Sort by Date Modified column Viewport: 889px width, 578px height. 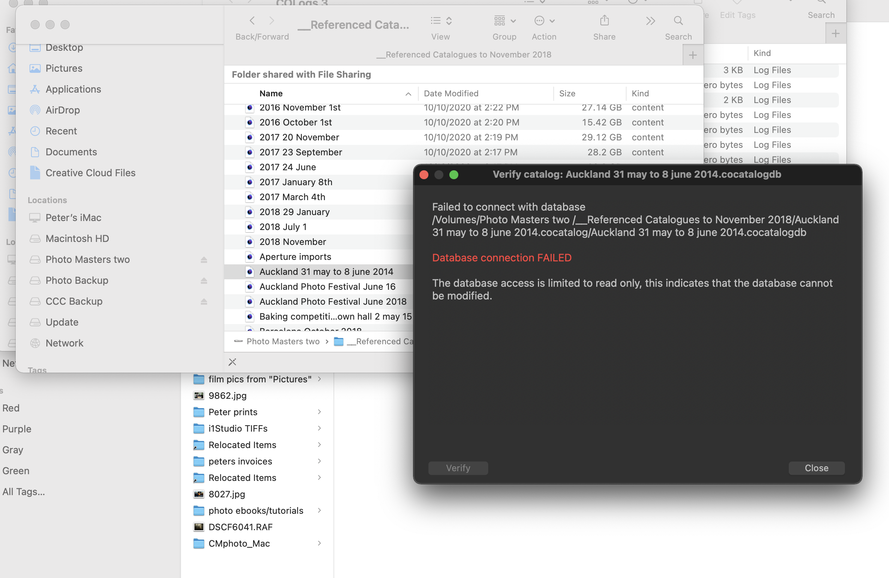point(451,93)
